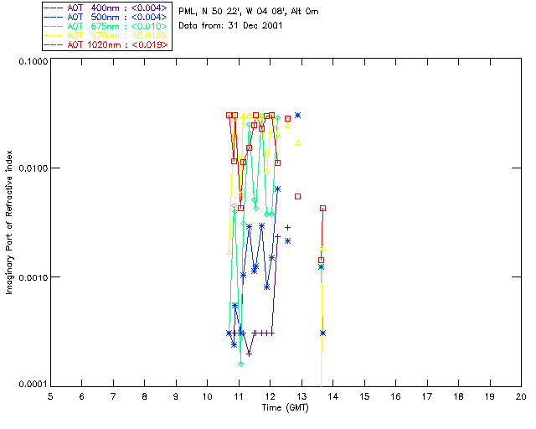This screenshot has height=429, width=536.
Task: Click the AOT 400nm legend entry
Action: pyautogui.click(x=106, y=8)
